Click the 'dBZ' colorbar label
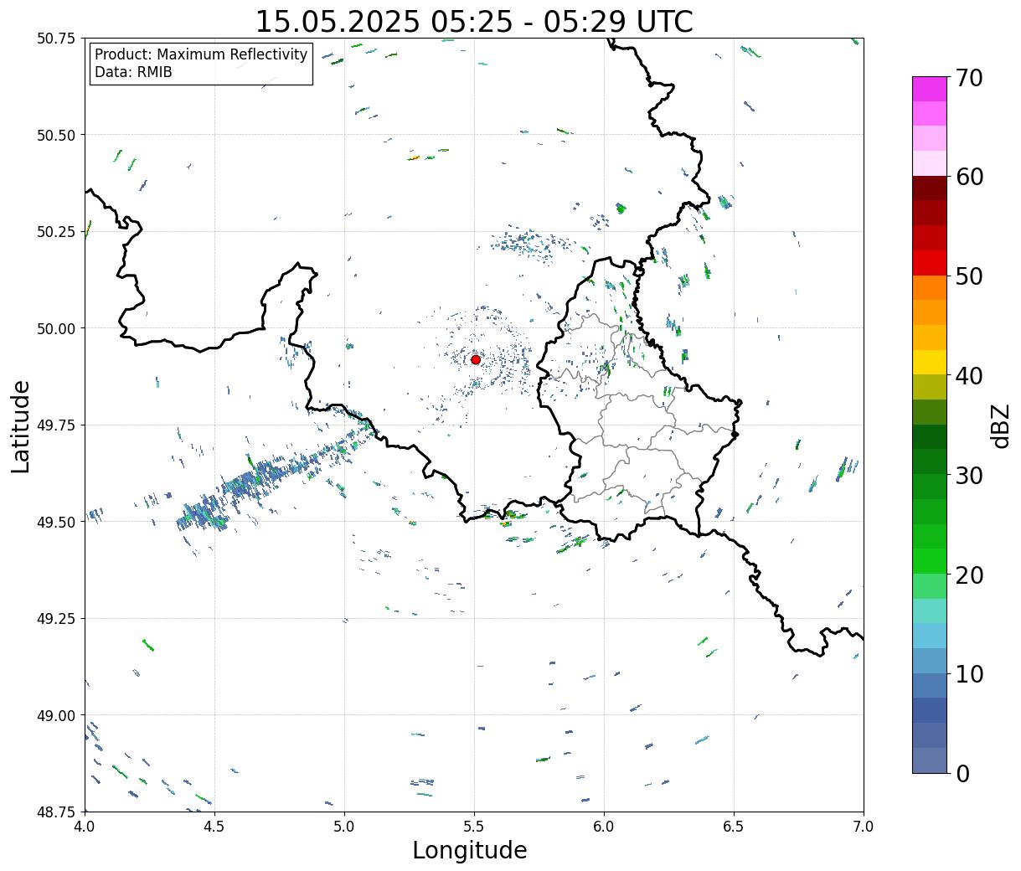The width and height of the screenshot is (1021, 871). [1000, 425]
